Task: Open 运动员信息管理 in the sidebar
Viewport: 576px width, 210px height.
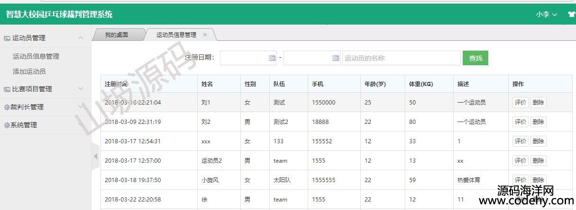Action: (36, 56)
